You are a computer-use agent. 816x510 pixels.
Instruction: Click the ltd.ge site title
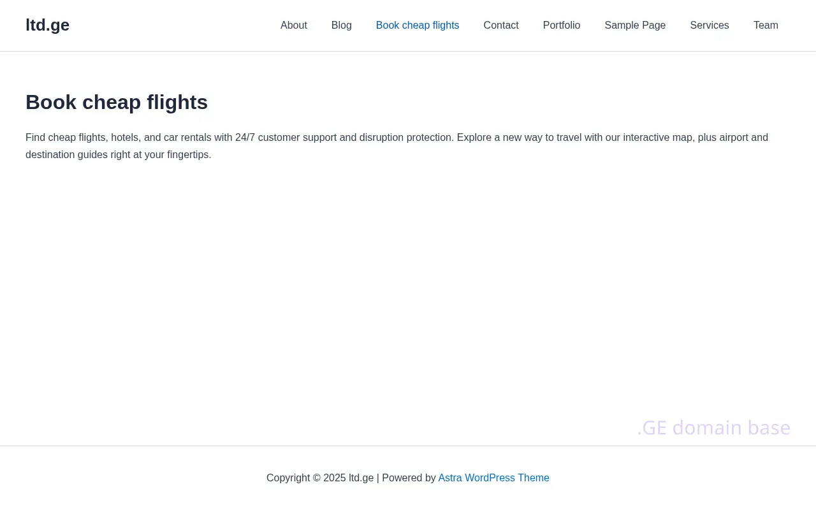coord(48,25)
